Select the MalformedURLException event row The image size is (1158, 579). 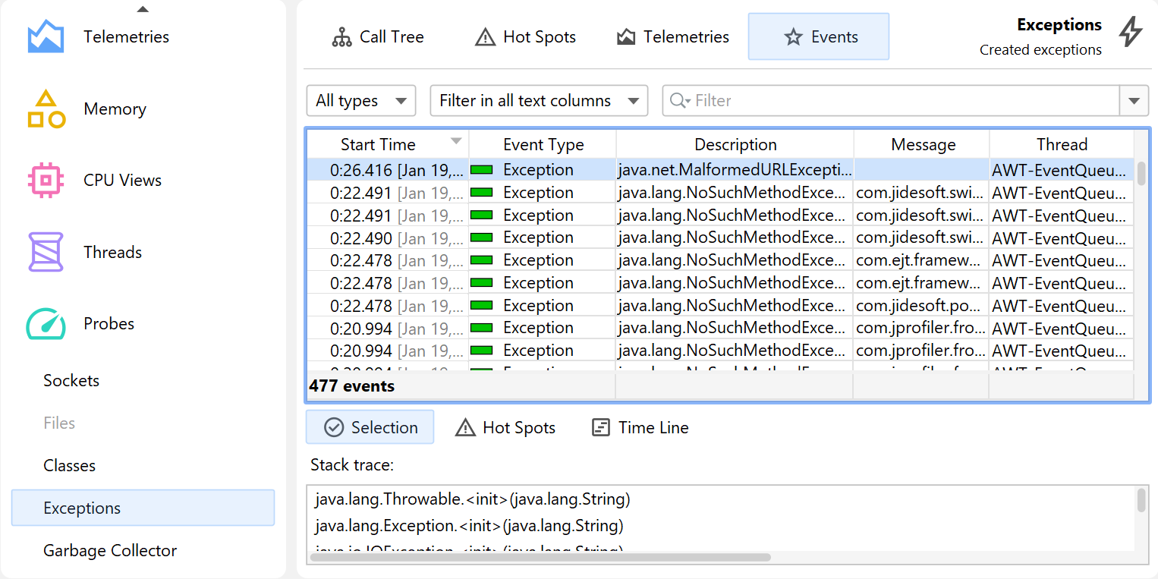pyautogui.click(x=735, y=170)
